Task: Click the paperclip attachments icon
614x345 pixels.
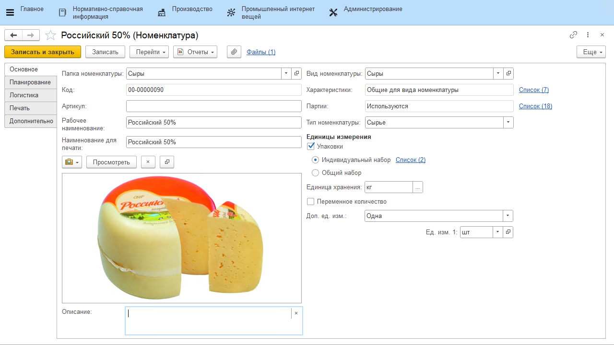Action: pos(234,52)
